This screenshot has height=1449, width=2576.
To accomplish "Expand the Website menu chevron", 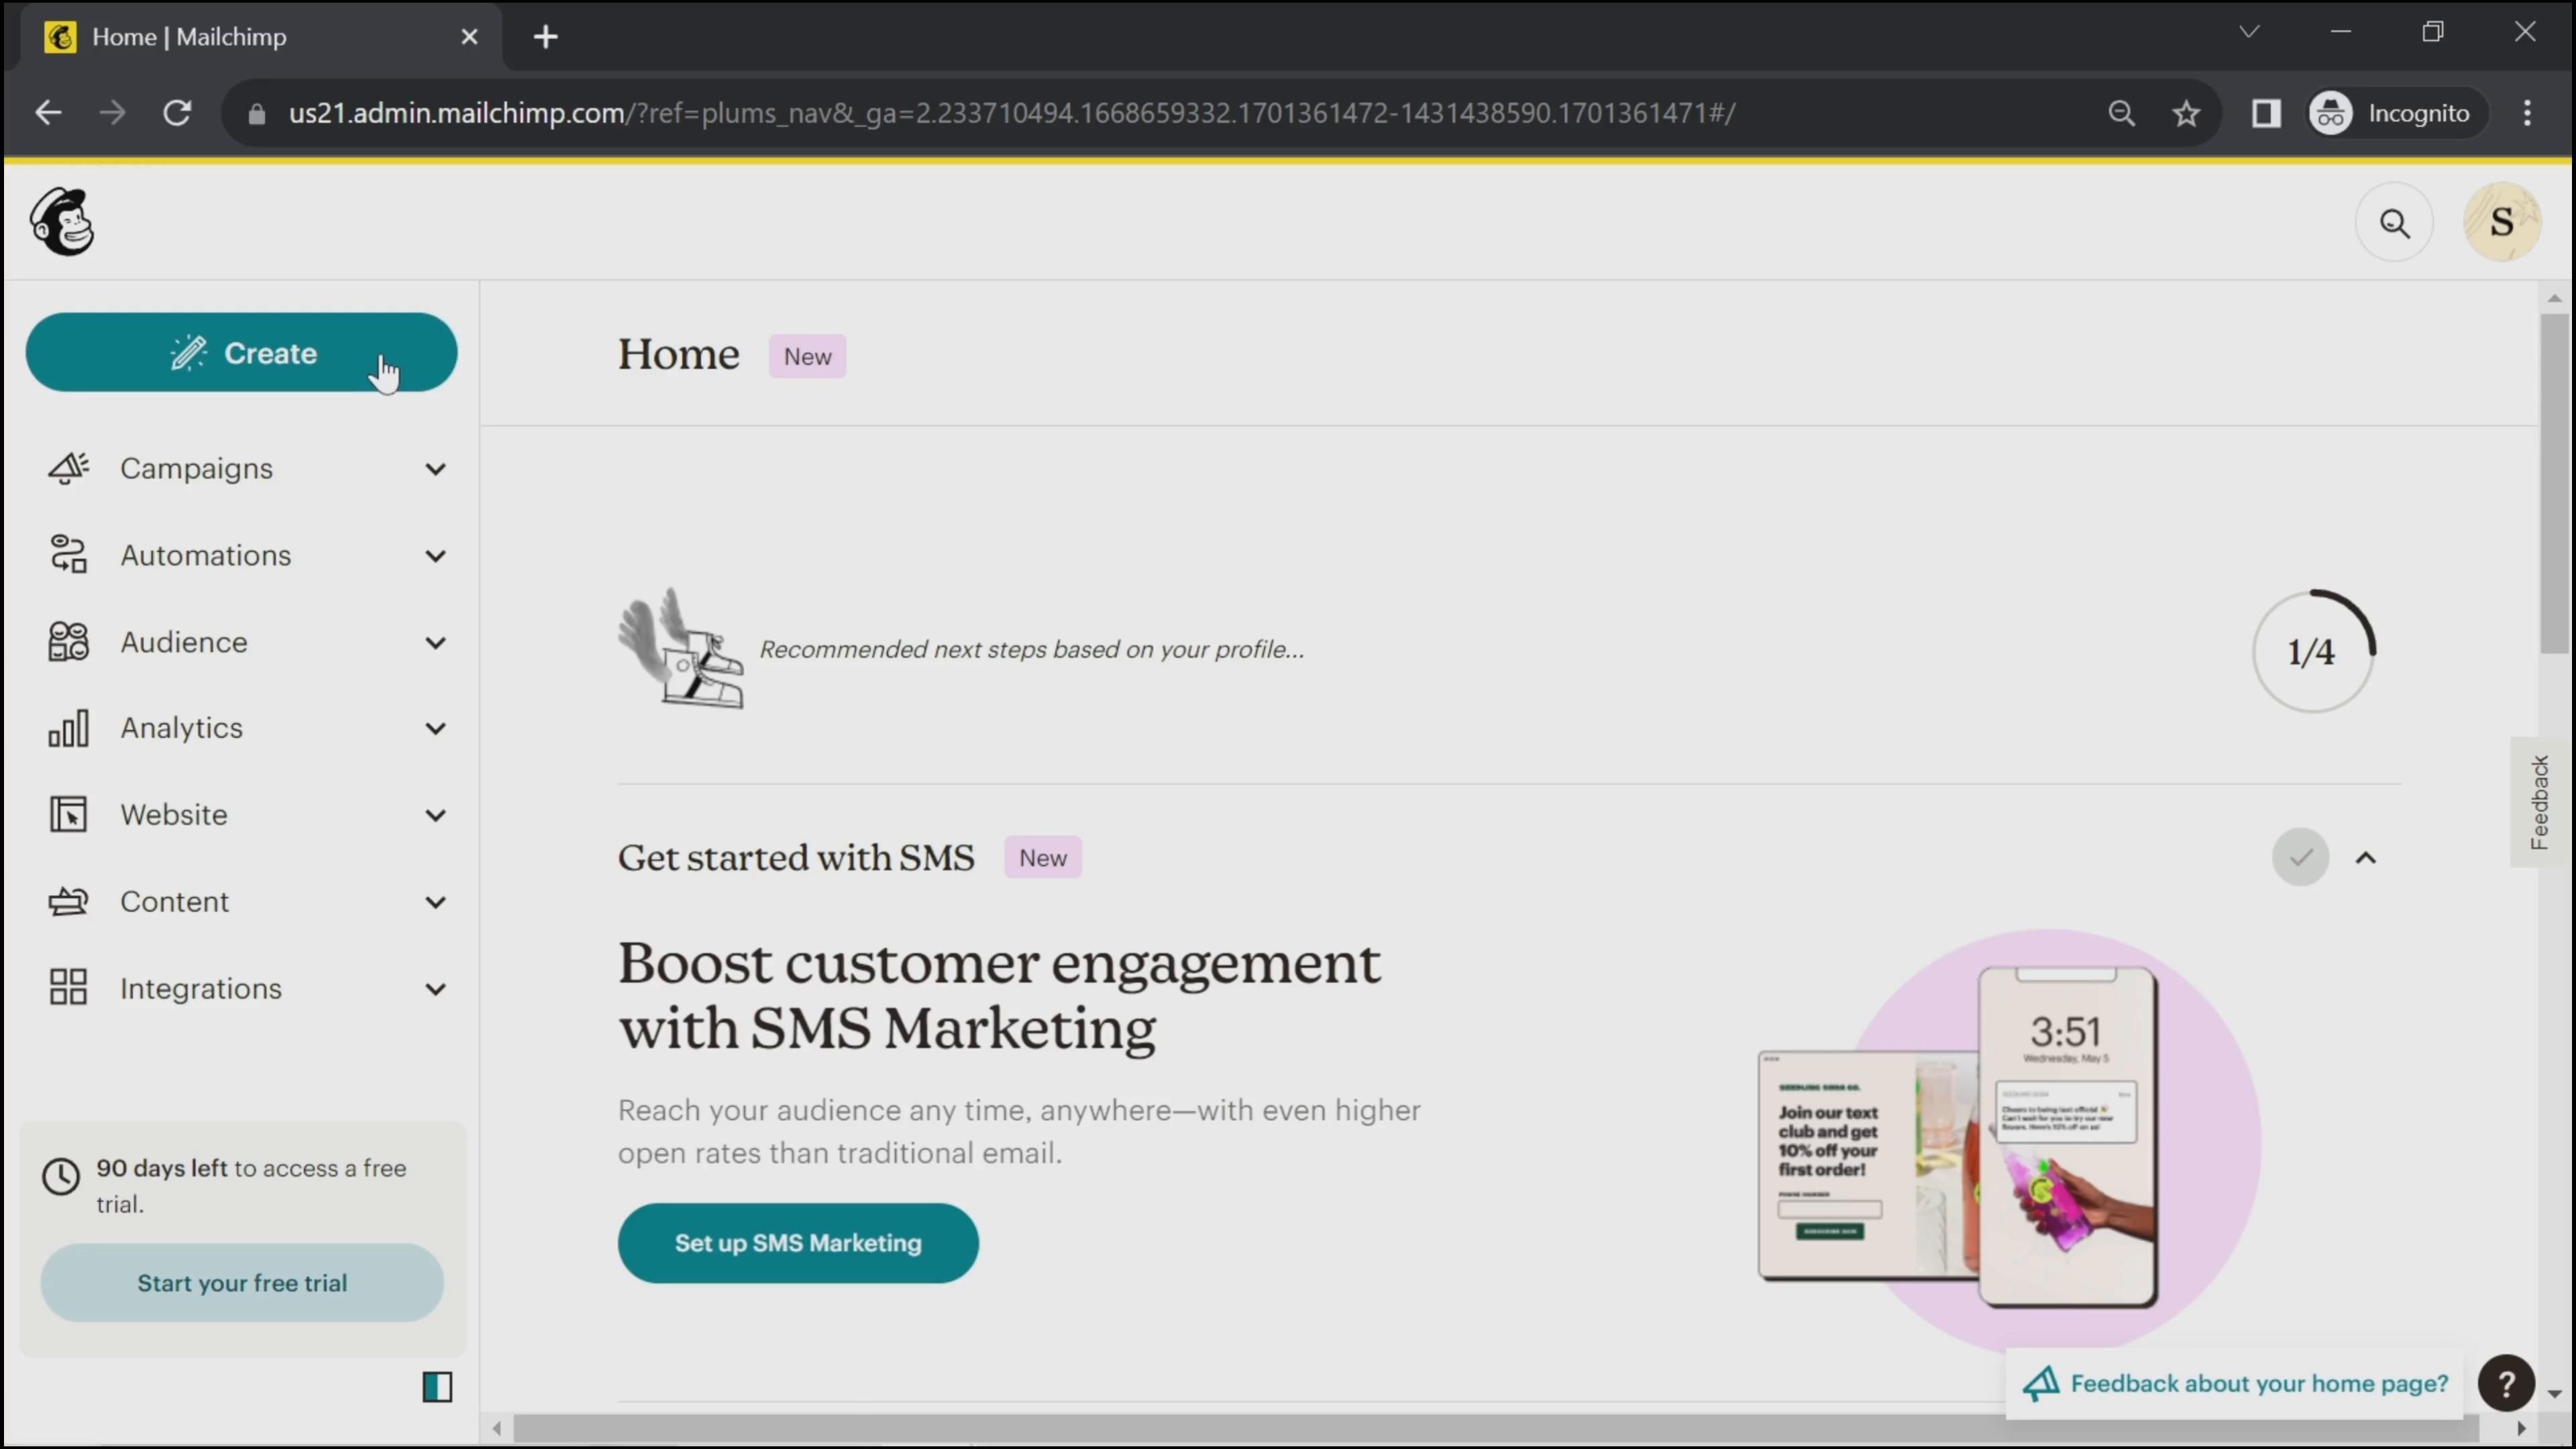I will [x=435, y=816].
